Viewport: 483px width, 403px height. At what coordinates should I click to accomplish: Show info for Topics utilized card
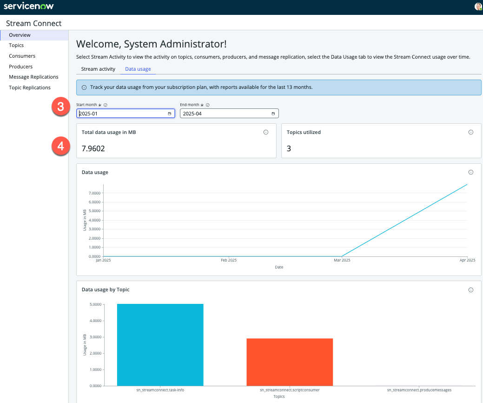tap(470, 132)
